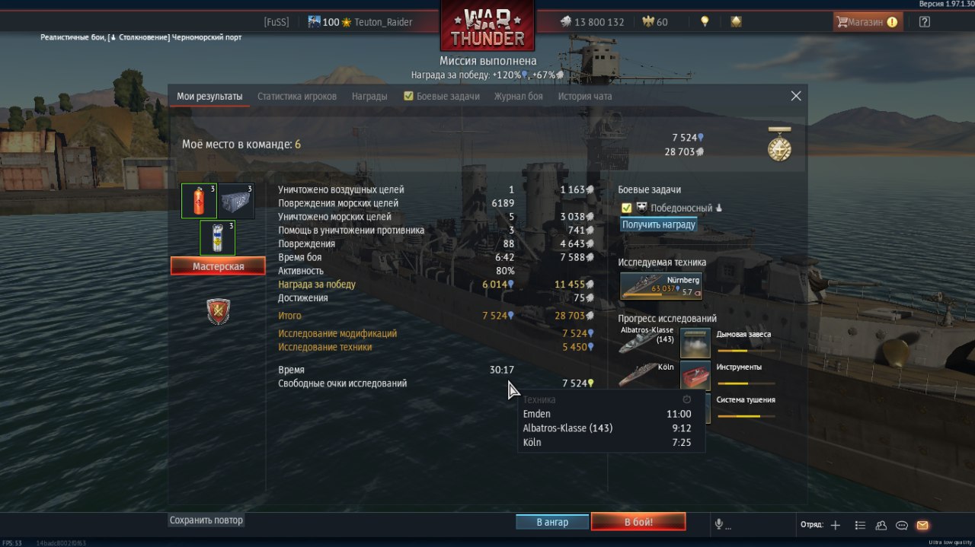Switch to the Статистика игроков tab
975x547 pixels.
(x=297, y=97)
